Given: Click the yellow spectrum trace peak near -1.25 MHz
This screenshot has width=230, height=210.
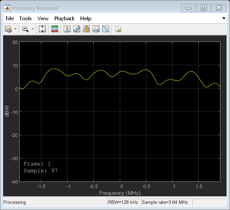Looking at the screenshot, I should (x=54, y=69).
